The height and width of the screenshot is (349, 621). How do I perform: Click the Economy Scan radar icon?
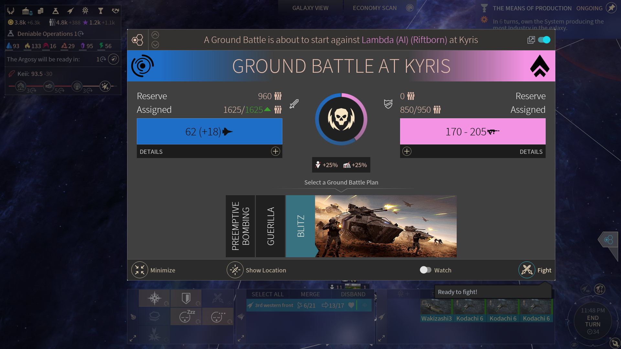410,8
